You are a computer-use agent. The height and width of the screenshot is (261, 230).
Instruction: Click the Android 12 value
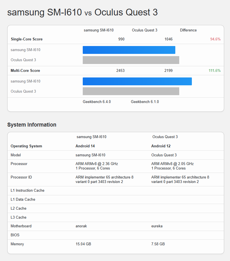(x=161, y=146)
